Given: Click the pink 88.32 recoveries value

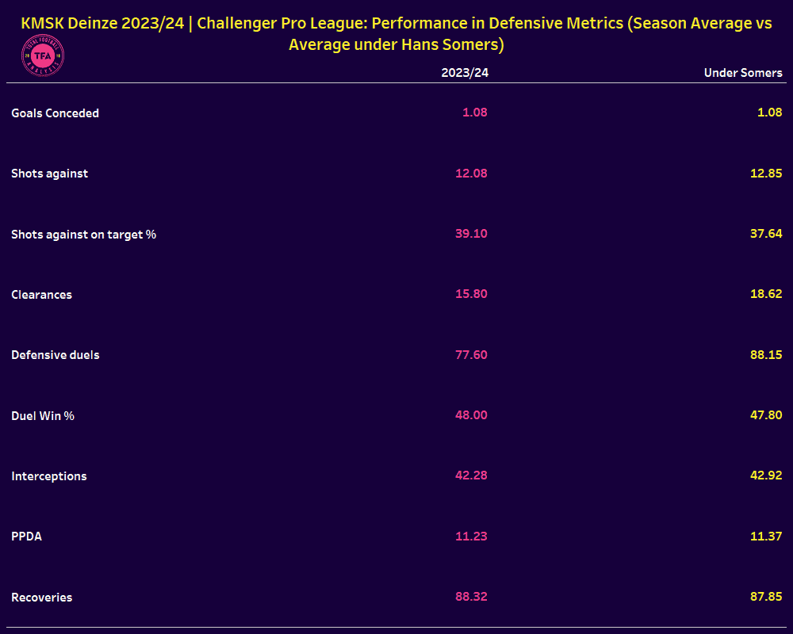Looking at the screenshot, I should pos(471,597).
